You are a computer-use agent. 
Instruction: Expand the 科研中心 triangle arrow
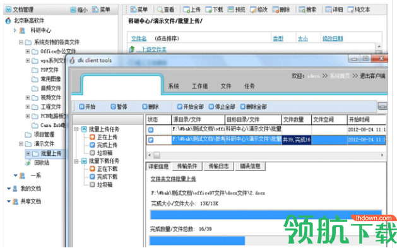(x=15, y=30)
